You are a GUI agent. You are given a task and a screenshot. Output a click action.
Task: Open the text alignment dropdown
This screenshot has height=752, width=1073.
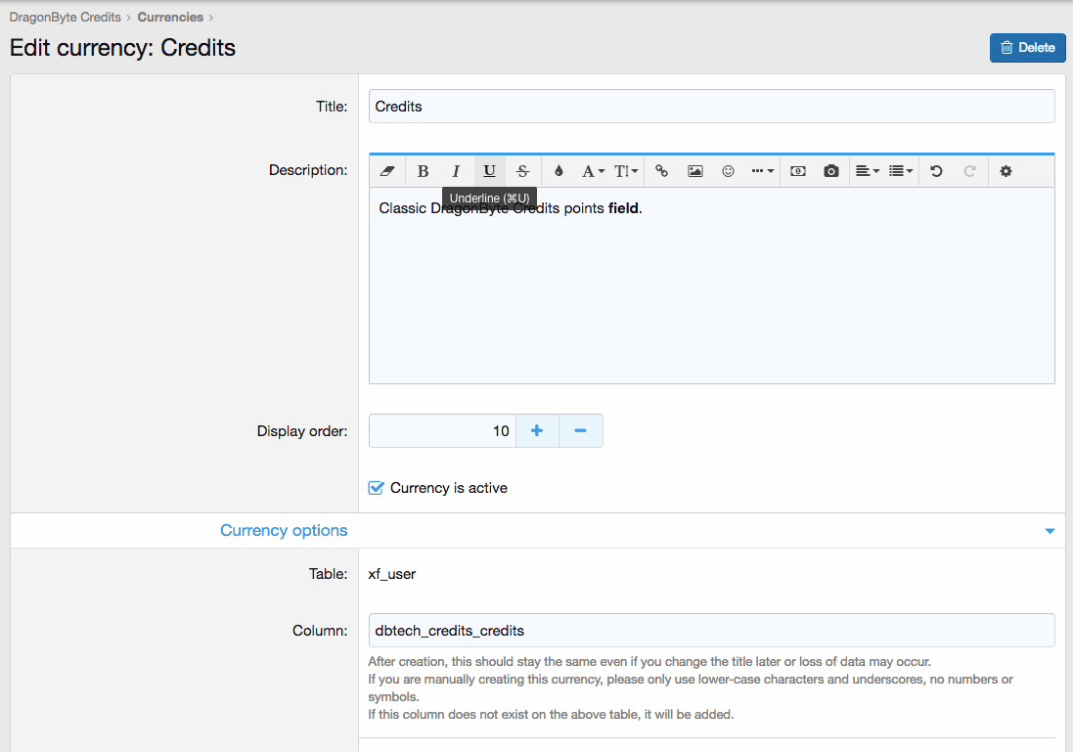coord(867,171)
